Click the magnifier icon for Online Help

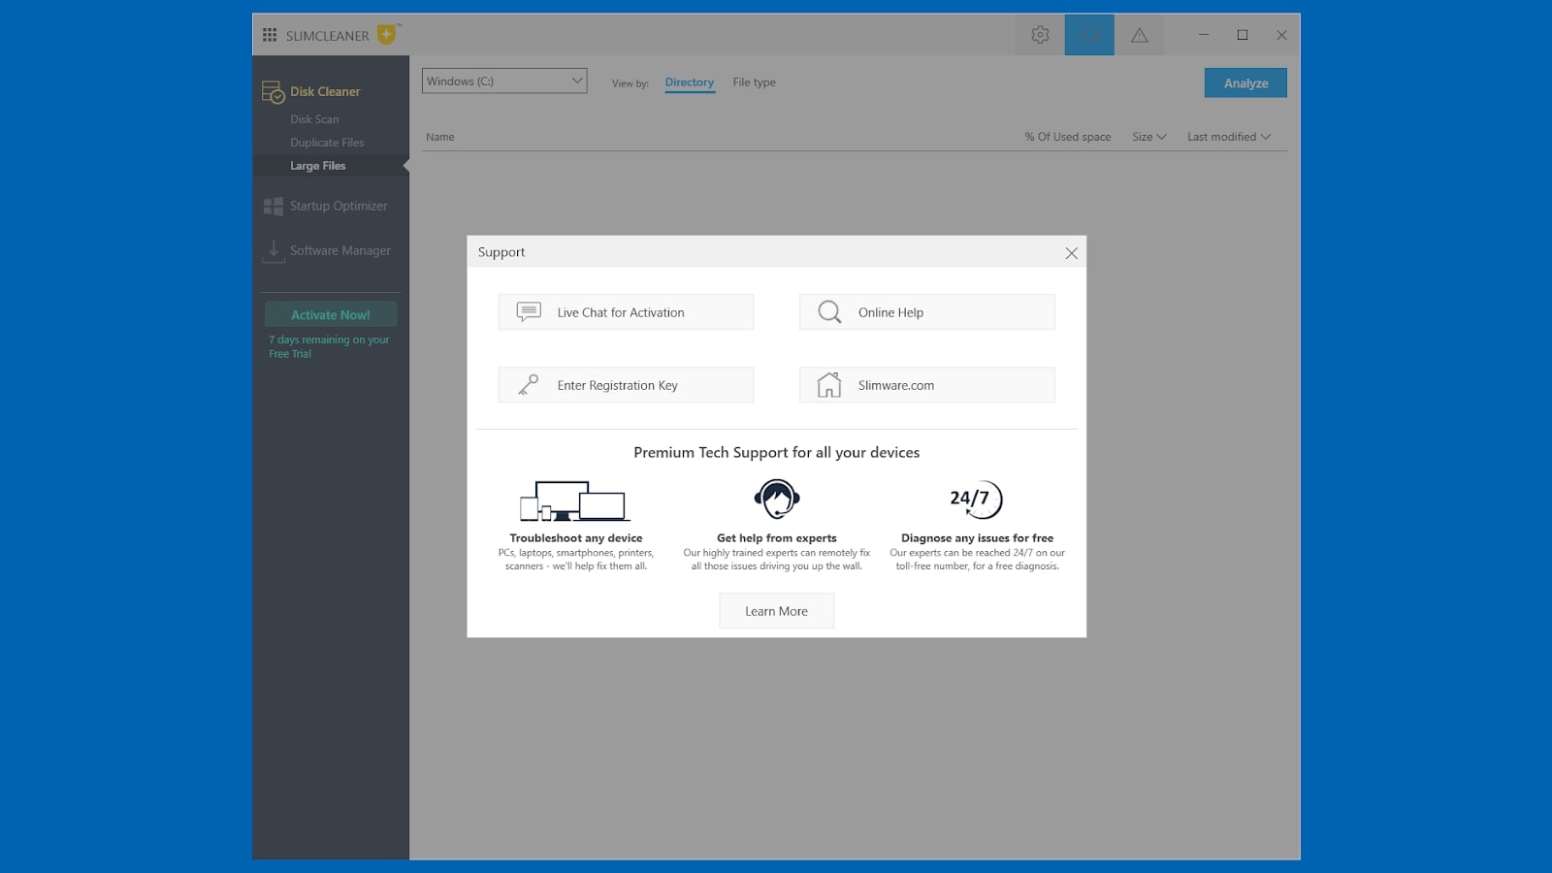coord(829,311)
